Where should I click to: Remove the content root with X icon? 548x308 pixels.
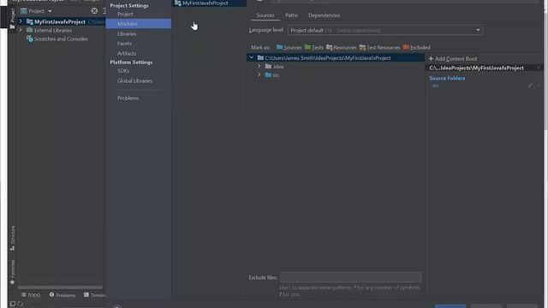(x=539, y=68)
